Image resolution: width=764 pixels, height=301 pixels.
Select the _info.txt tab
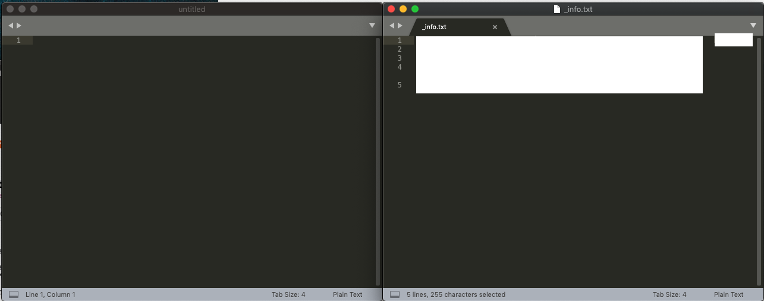coord(440,27)
